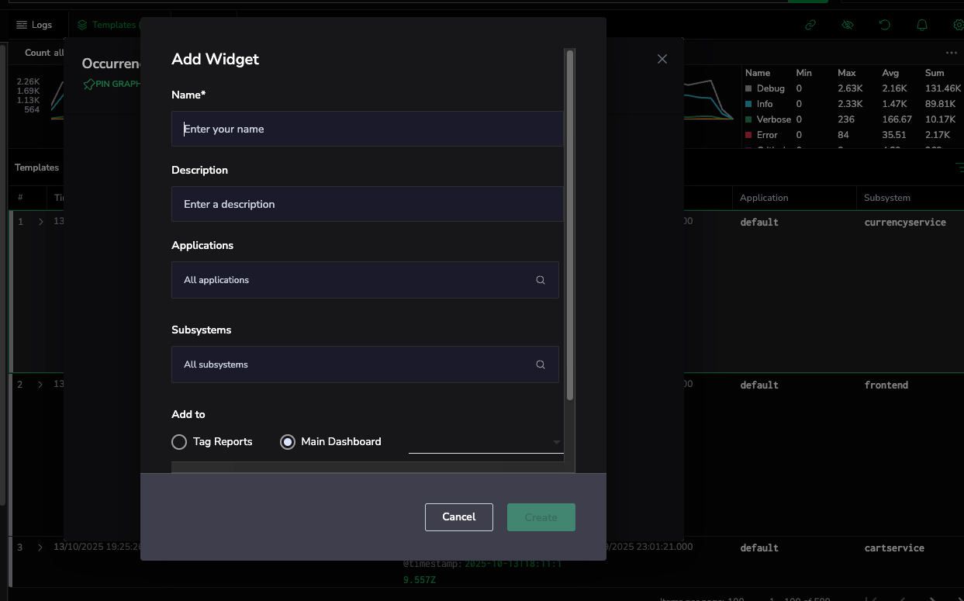Expand log row 1 chevron
This screenshot has height=601, width=964.
pyautogui.click(x=40, y=222)
